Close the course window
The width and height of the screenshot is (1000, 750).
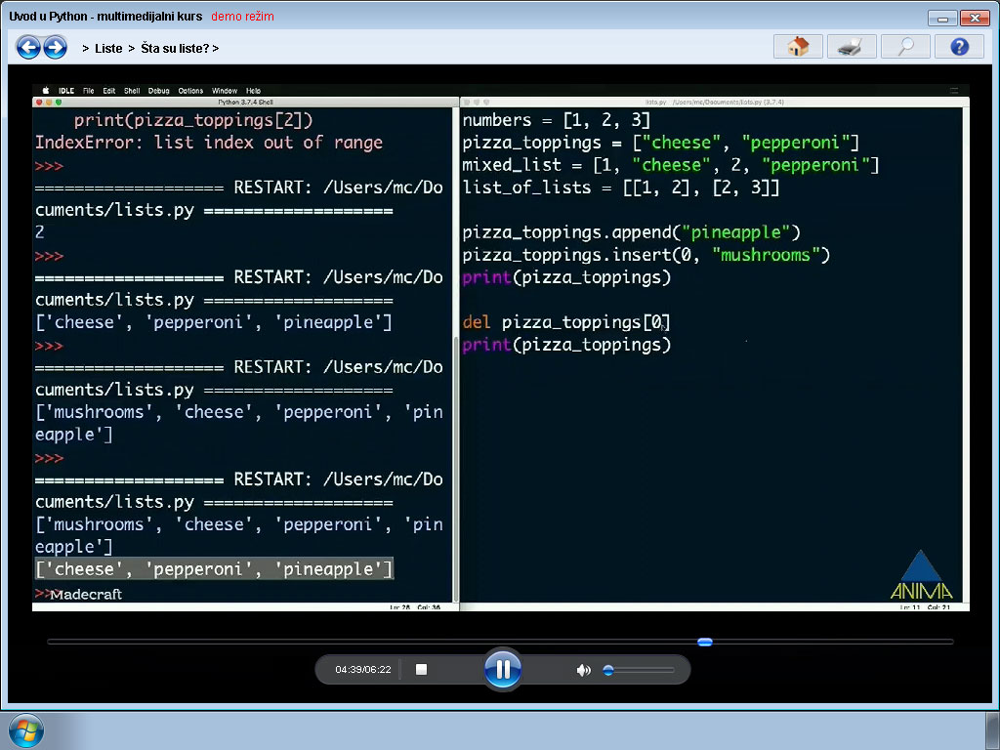click(x=974, y=18)
